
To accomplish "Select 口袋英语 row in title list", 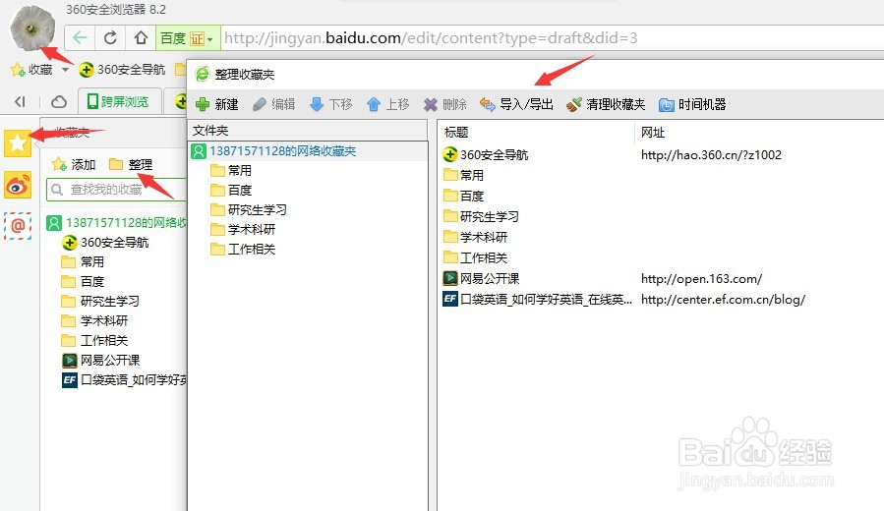I will [537, 299].
